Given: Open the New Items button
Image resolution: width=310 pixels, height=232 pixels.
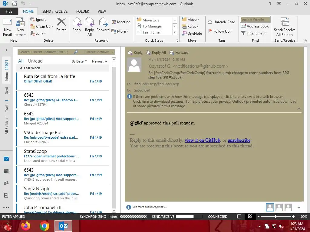Looking at the screenshot, I should tap(20, 27).
